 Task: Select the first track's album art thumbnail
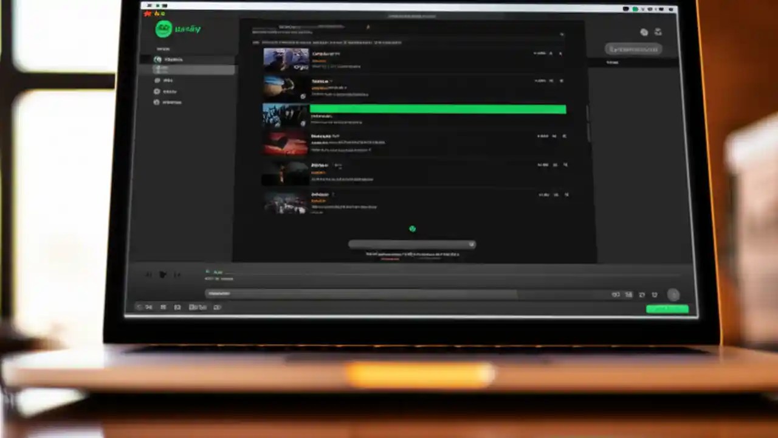285,58
